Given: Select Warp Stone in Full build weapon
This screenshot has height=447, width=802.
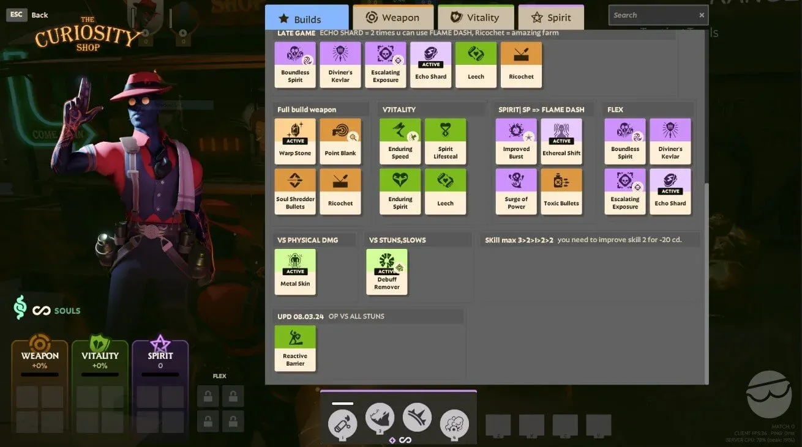Looking at the screenshot, I should tap(294, 141).
